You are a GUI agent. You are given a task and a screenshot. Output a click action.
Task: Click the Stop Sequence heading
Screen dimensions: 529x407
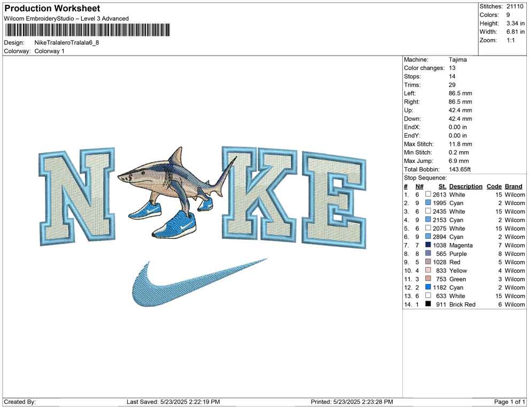point(425,178)
